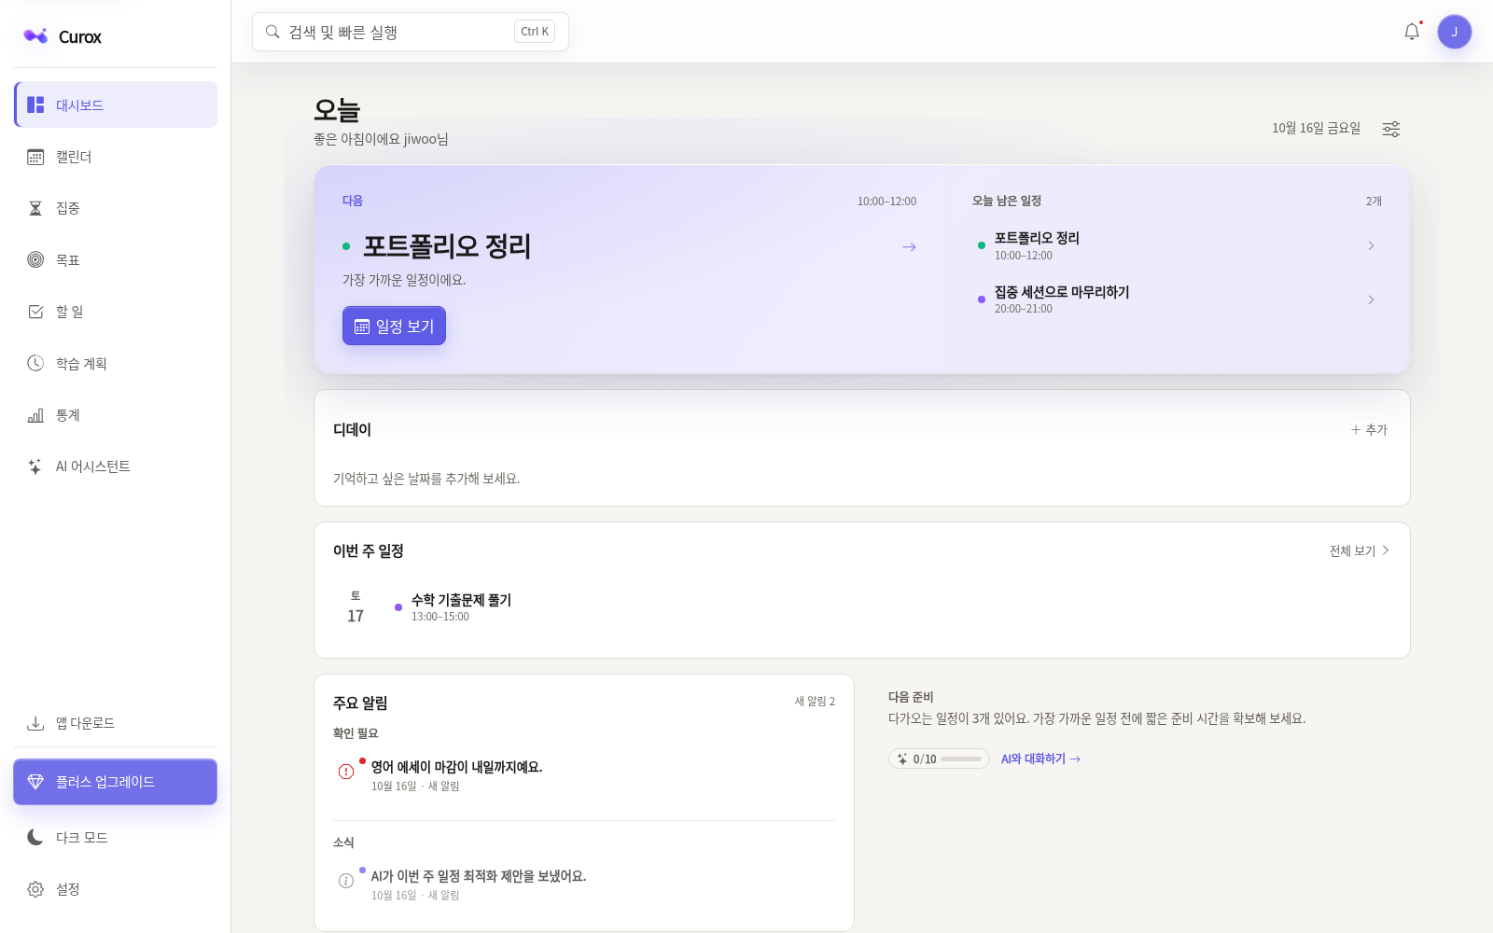Image resolution: width=1493 pixels, height=933 pixels.
Task: Open 집중 hourglass menu item
Action: pyautogui.click(x=116, y=208)
